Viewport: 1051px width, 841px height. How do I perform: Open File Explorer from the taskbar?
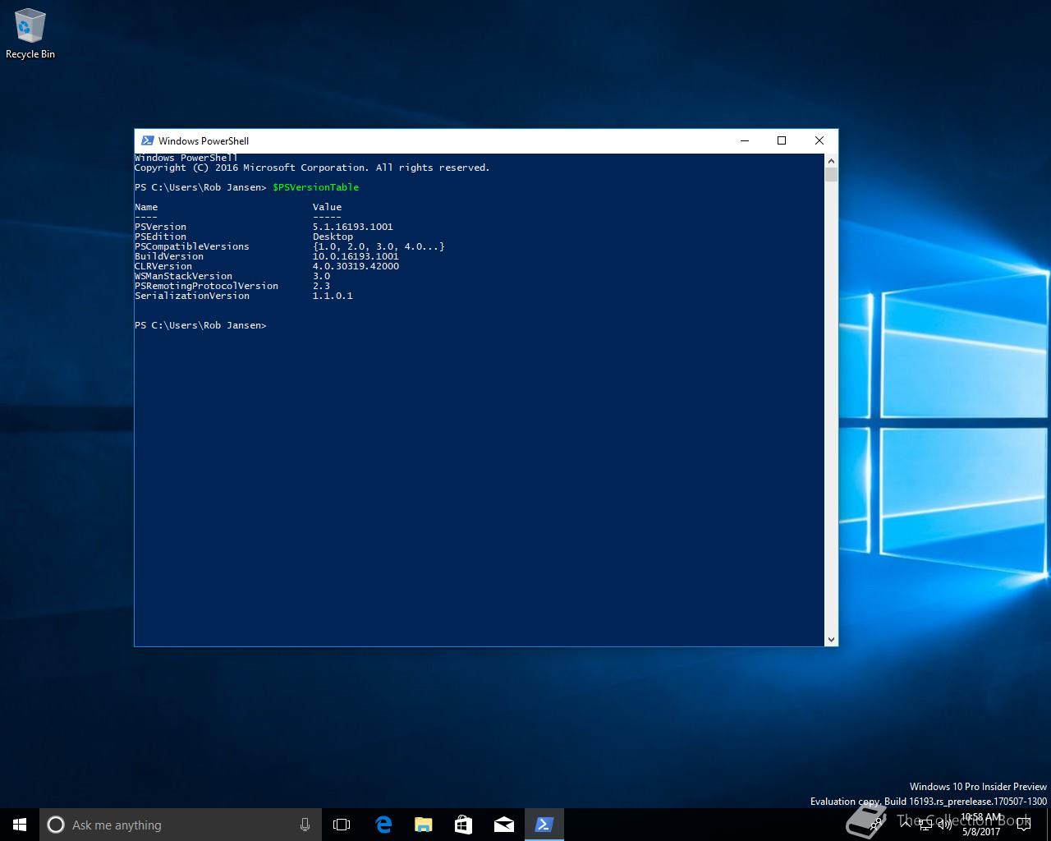click(x=423, y=825)
